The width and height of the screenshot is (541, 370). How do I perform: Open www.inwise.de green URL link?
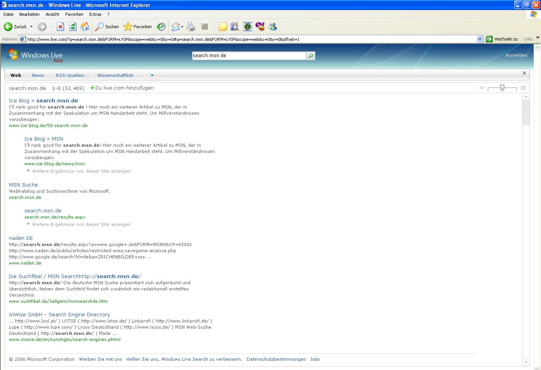[65, 339]
